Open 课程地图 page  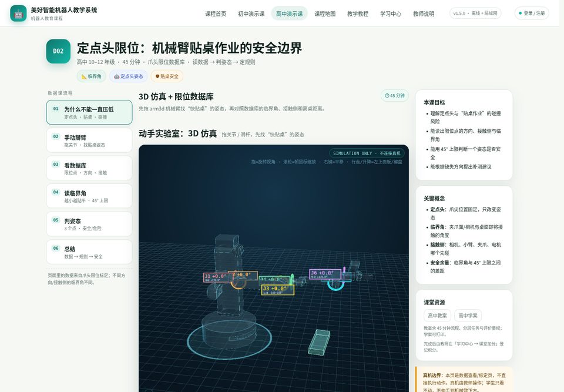pos(325,14)
